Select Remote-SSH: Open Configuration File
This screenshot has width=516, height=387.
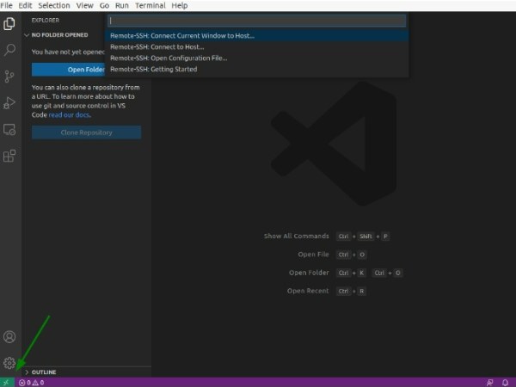(257, 58)
